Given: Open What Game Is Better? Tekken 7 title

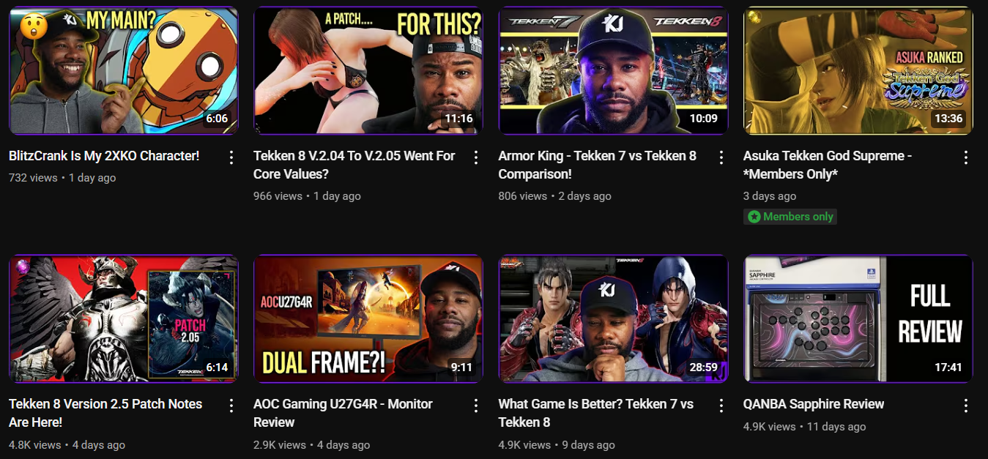Looking at the screenshot, I should (x=595, y=413).
